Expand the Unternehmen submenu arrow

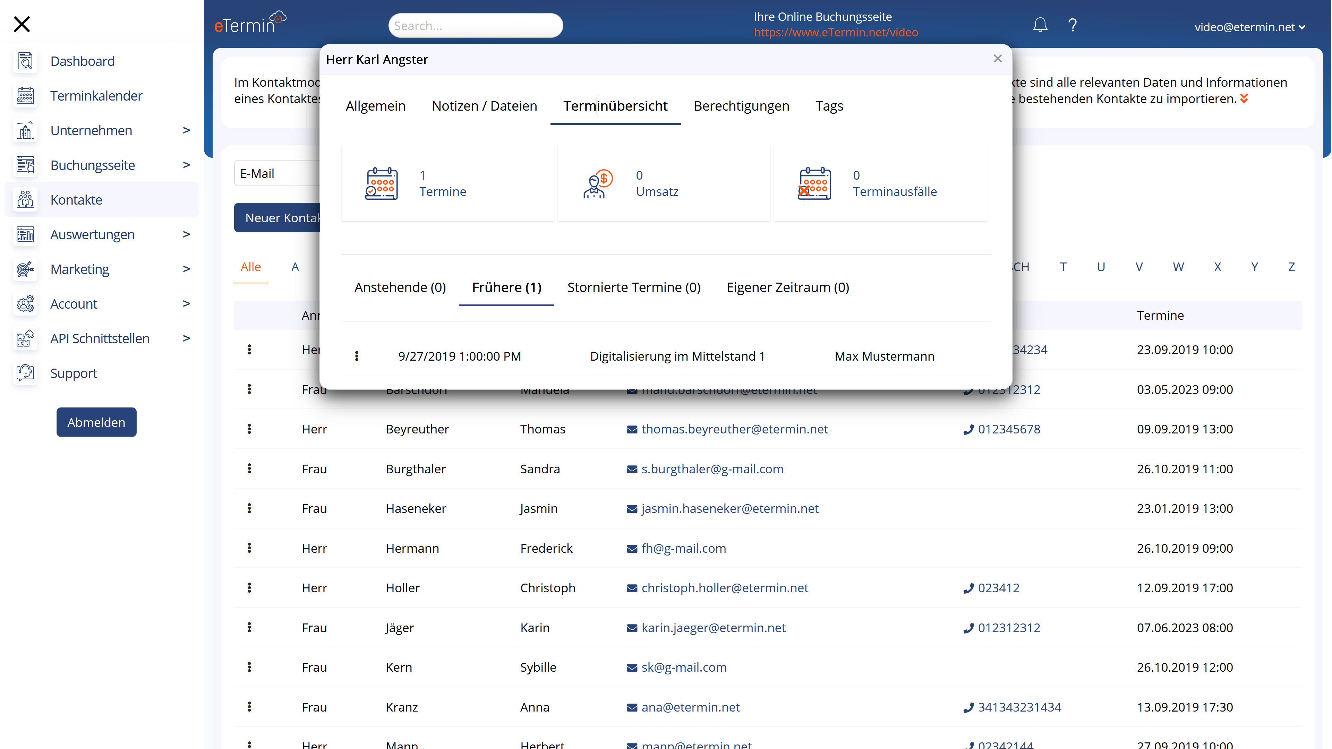[x=186, y=130]
